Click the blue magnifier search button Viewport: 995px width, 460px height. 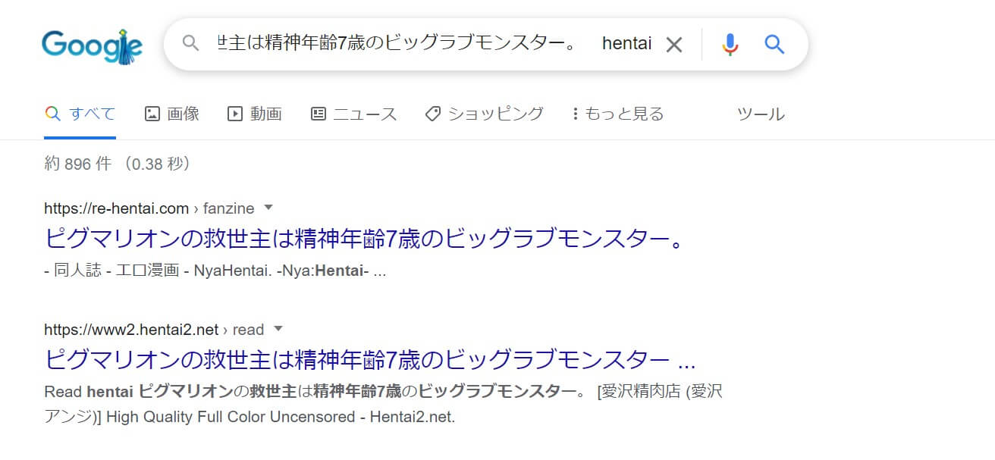774,44
